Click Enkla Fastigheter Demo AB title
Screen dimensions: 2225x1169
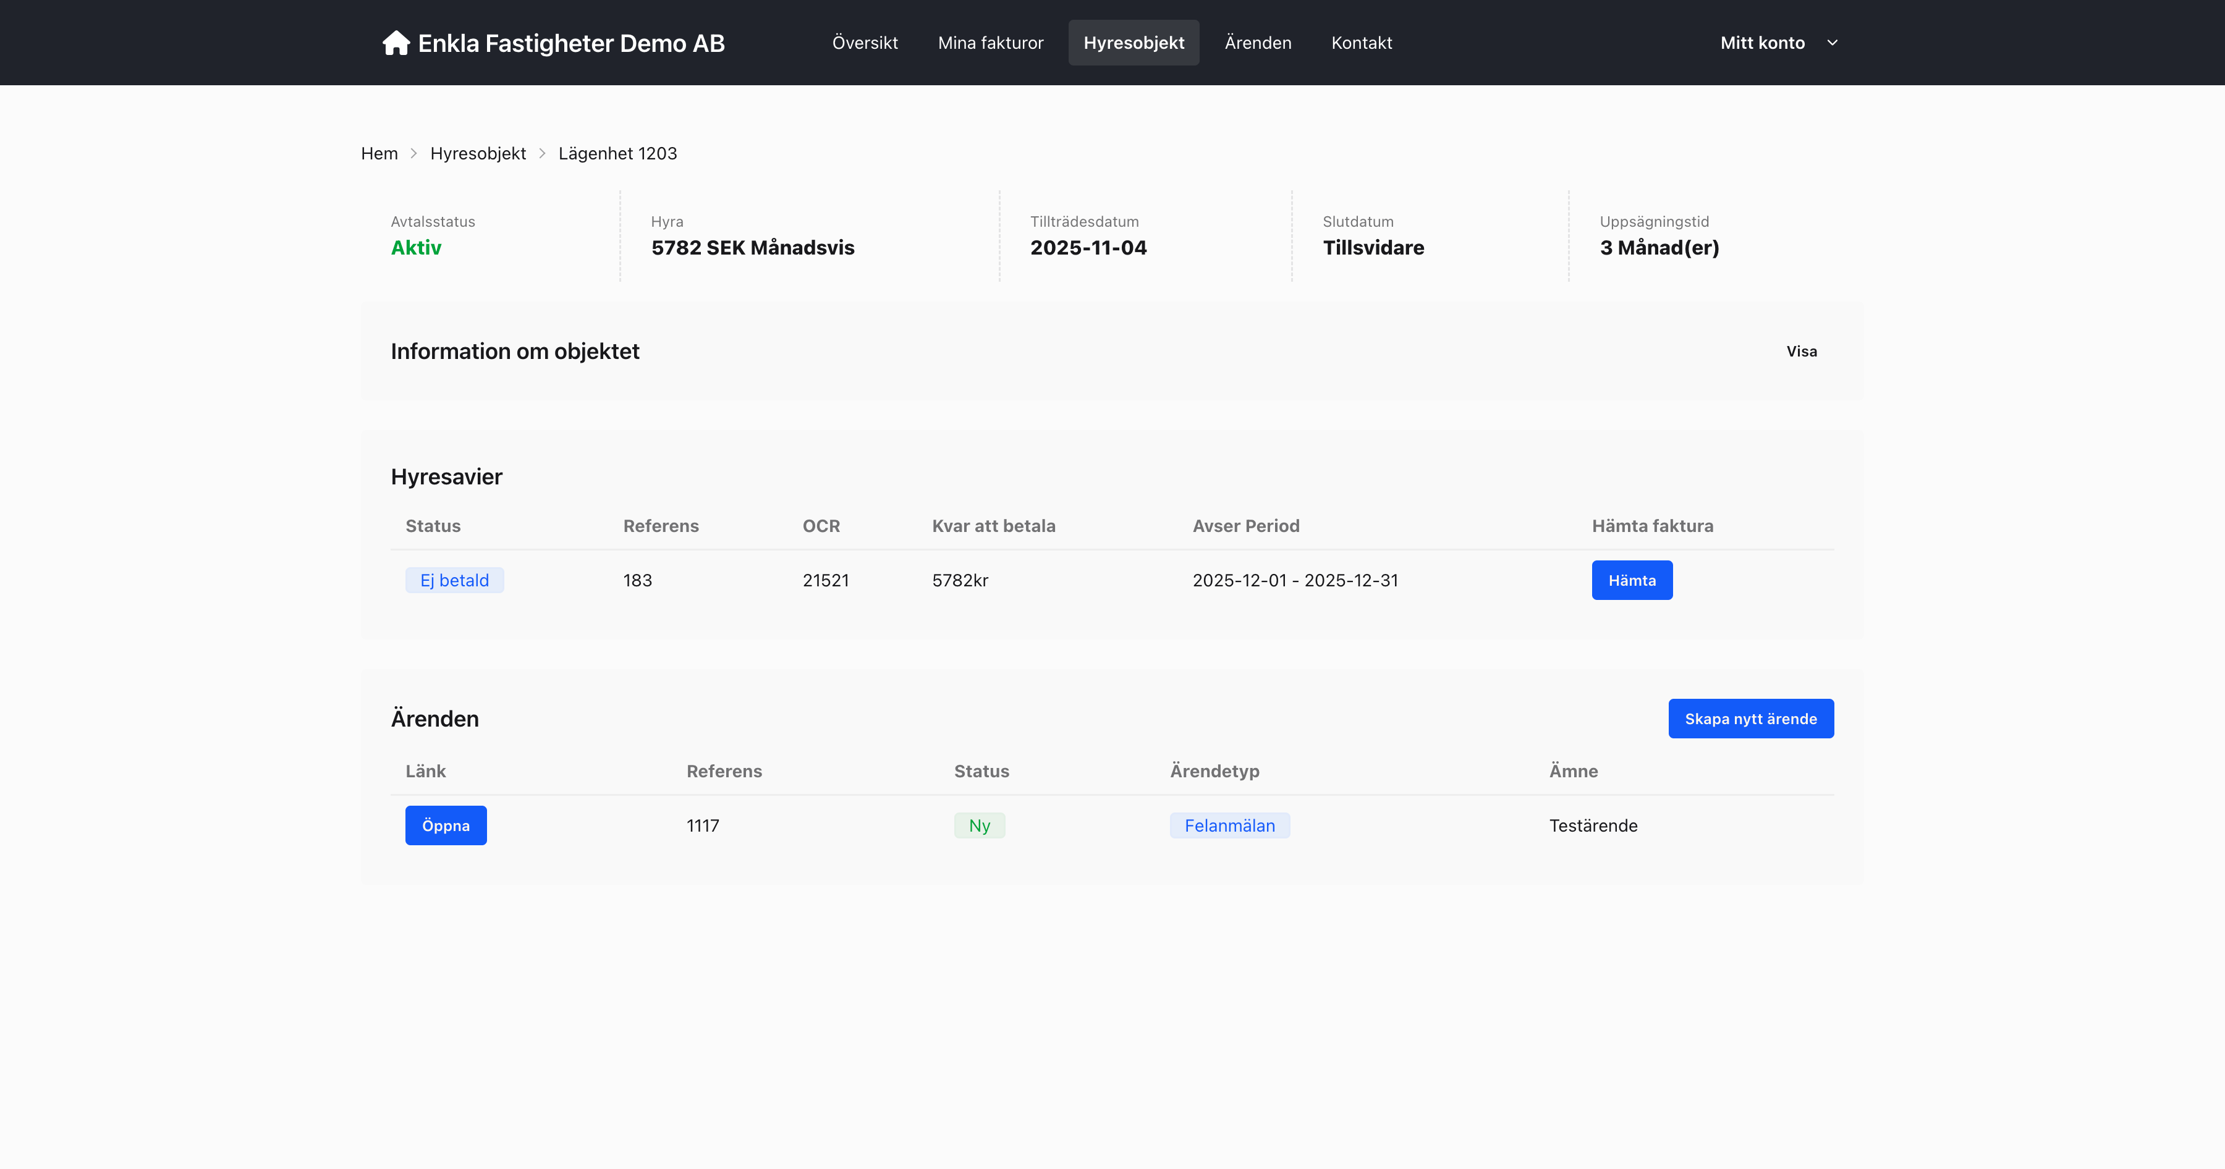click(x=571, y=43)
